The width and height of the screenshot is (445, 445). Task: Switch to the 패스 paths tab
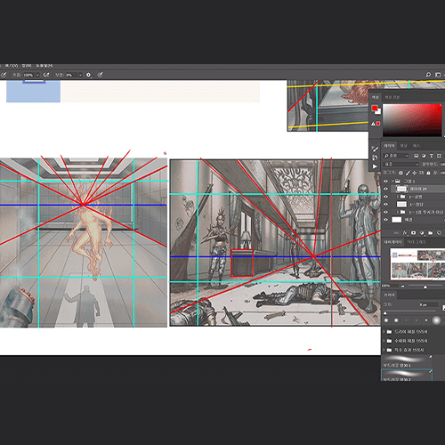coord(417,146)
